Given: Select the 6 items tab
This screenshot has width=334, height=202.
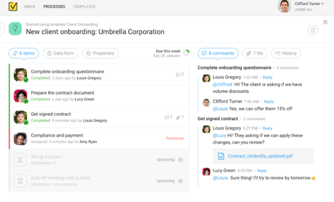Looking at the screenshot, I should coord(24,54).
